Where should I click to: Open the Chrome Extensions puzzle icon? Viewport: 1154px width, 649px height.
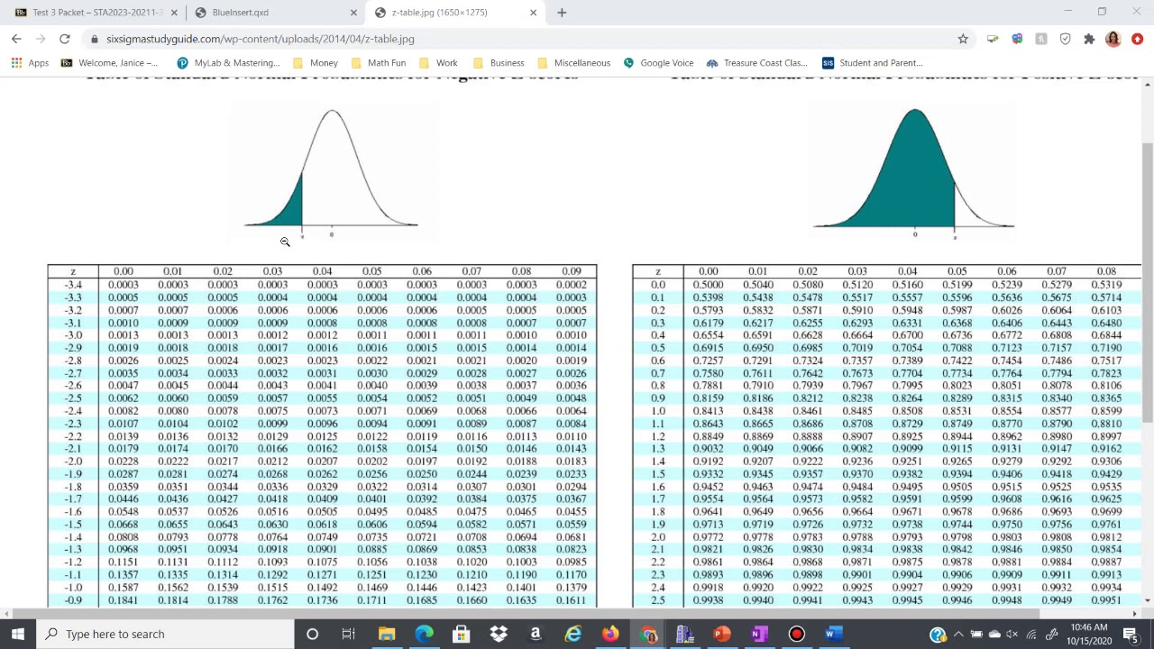coord(1089,39)
